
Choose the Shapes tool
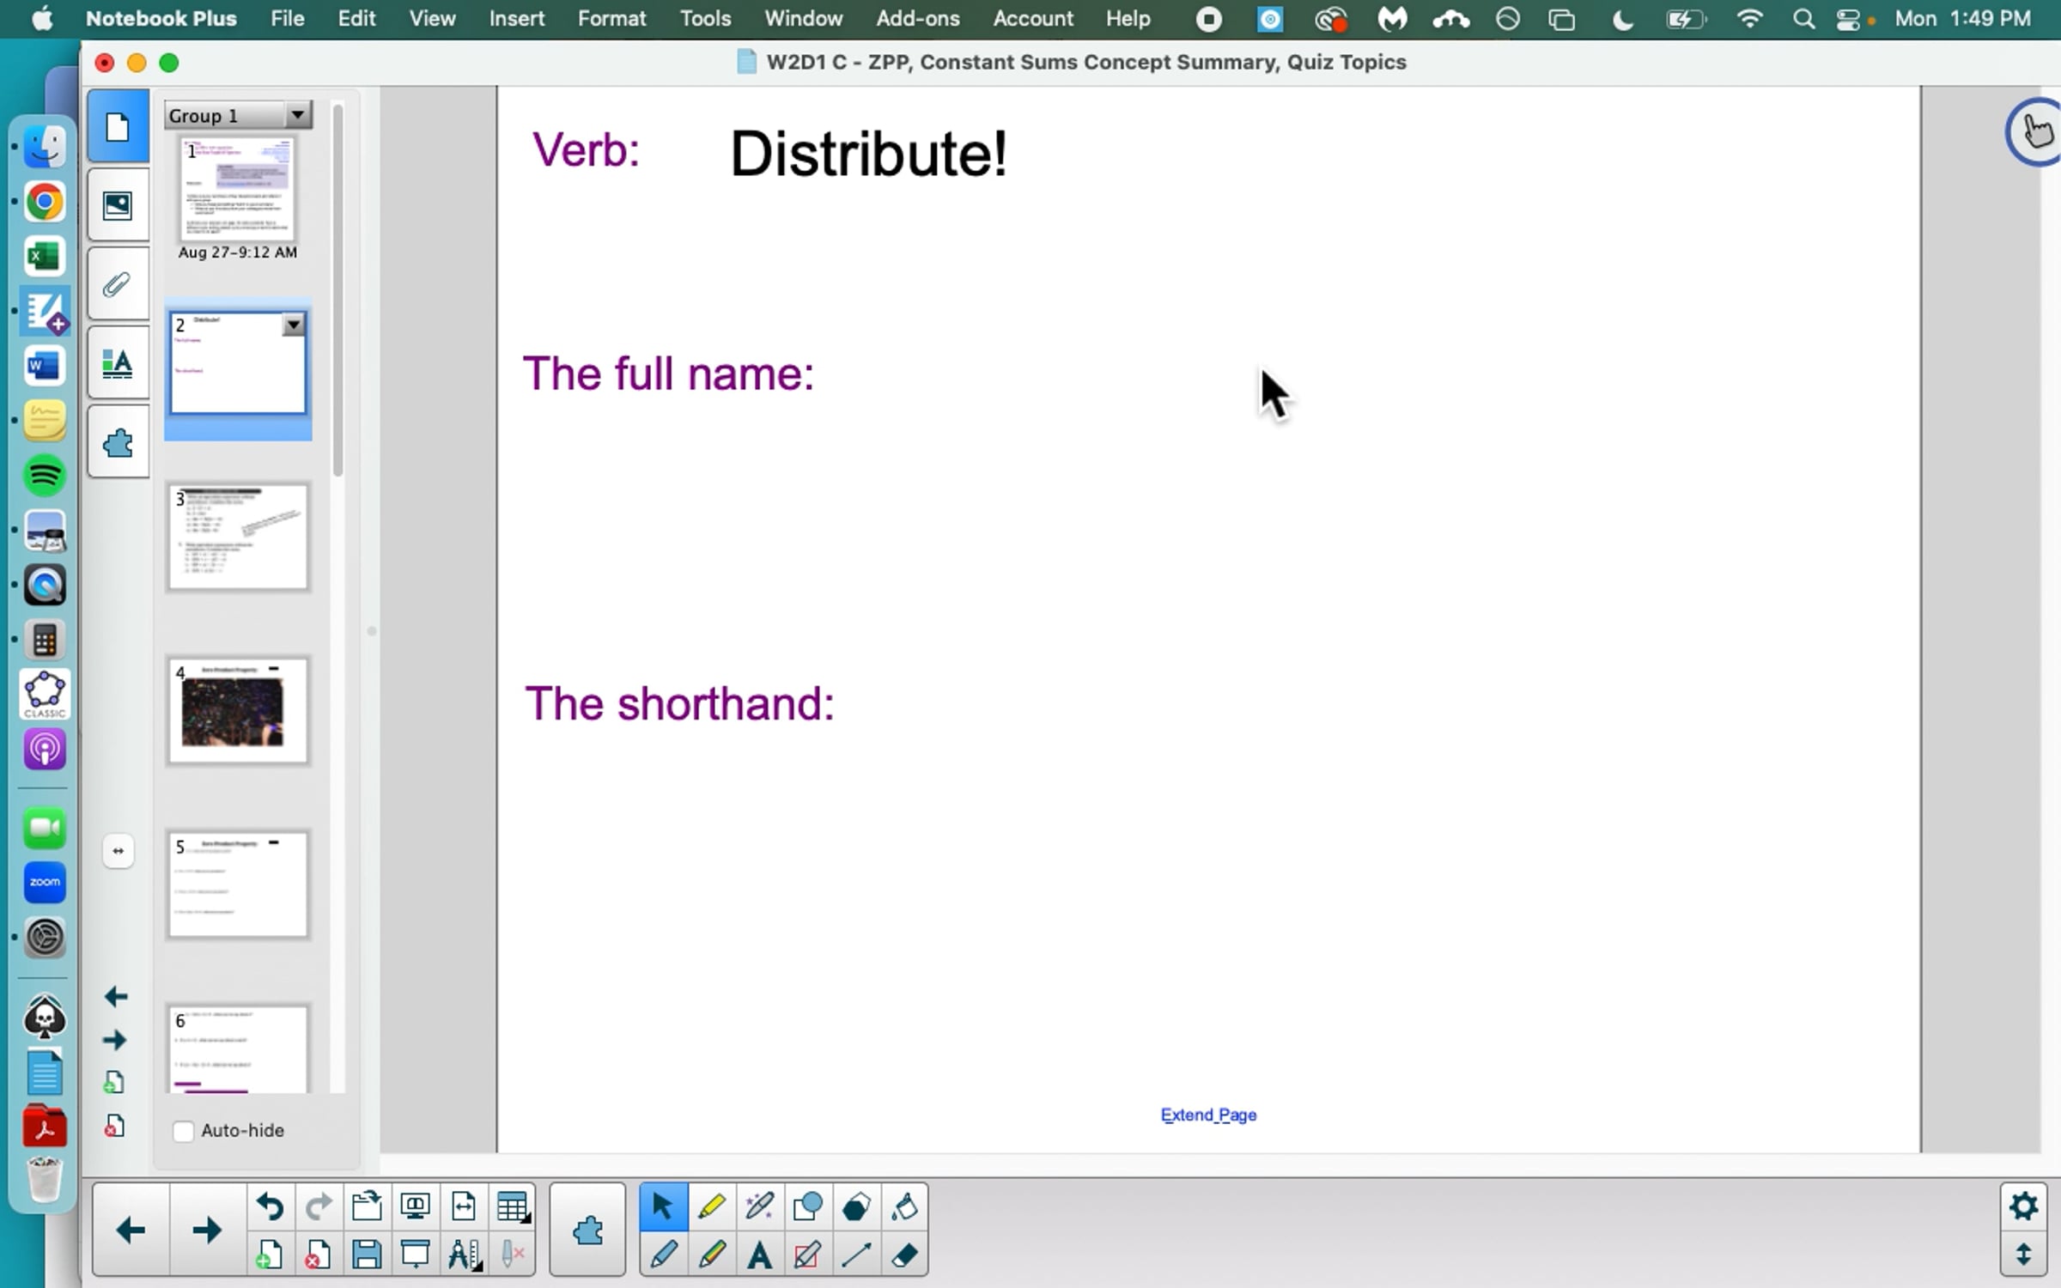point(807,1206)
